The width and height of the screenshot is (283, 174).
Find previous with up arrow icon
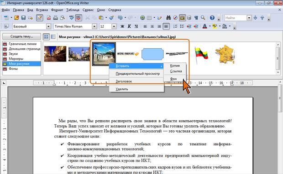coord(262,18)
